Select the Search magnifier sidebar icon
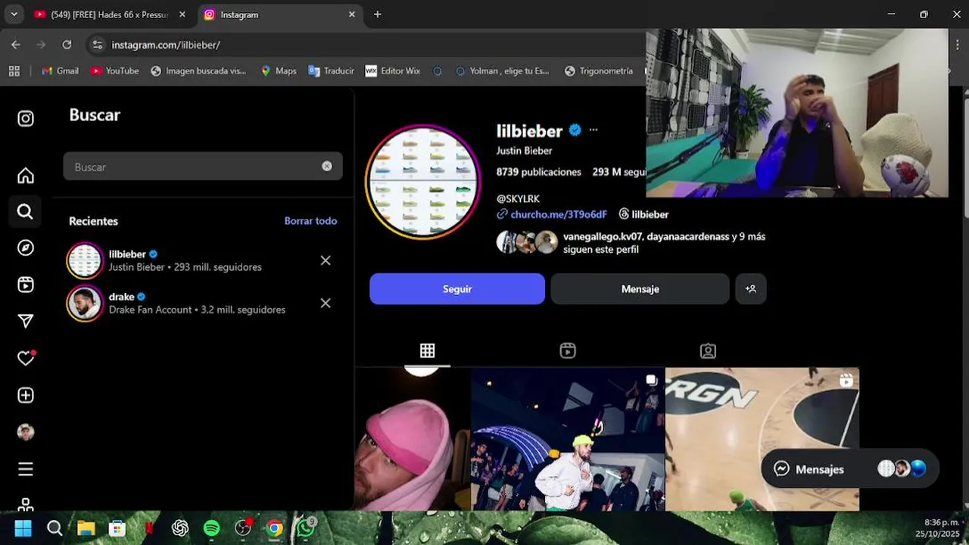The image size is (969, 545). click(x=25, y=212)
